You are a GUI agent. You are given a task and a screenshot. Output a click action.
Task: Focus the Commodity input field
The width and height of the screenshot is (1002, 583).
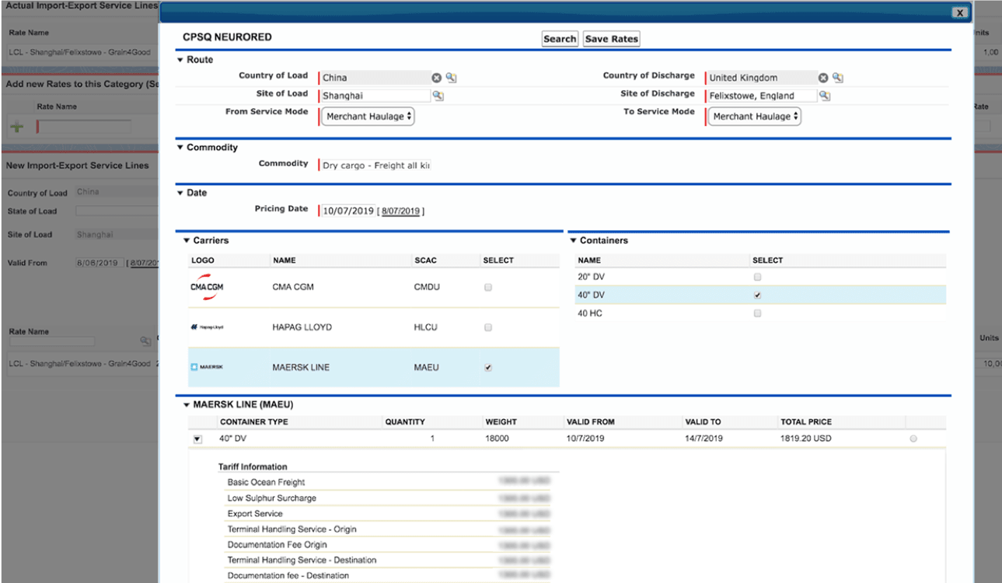[375, 166]
